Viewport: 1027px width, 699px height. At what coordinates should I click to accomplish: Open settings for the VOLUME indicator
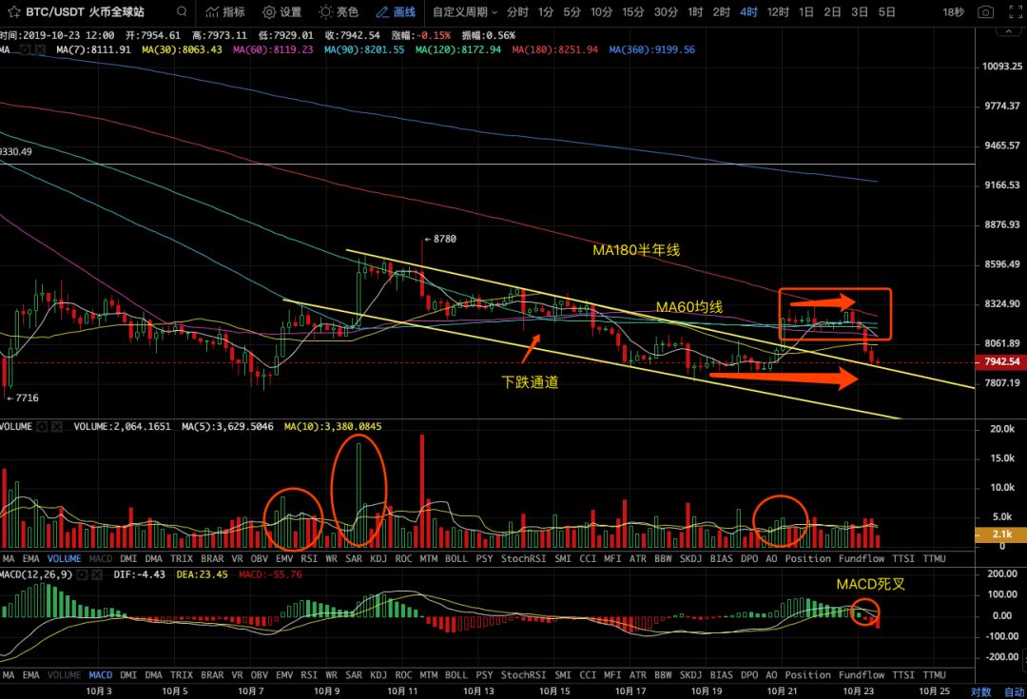[41, 427]
